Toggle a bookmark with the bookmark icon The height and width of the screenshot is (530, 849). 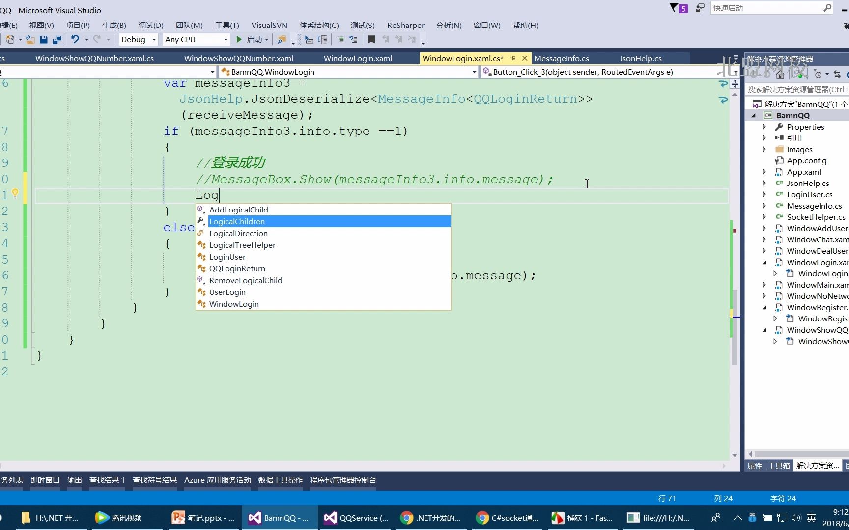[371, 39]
